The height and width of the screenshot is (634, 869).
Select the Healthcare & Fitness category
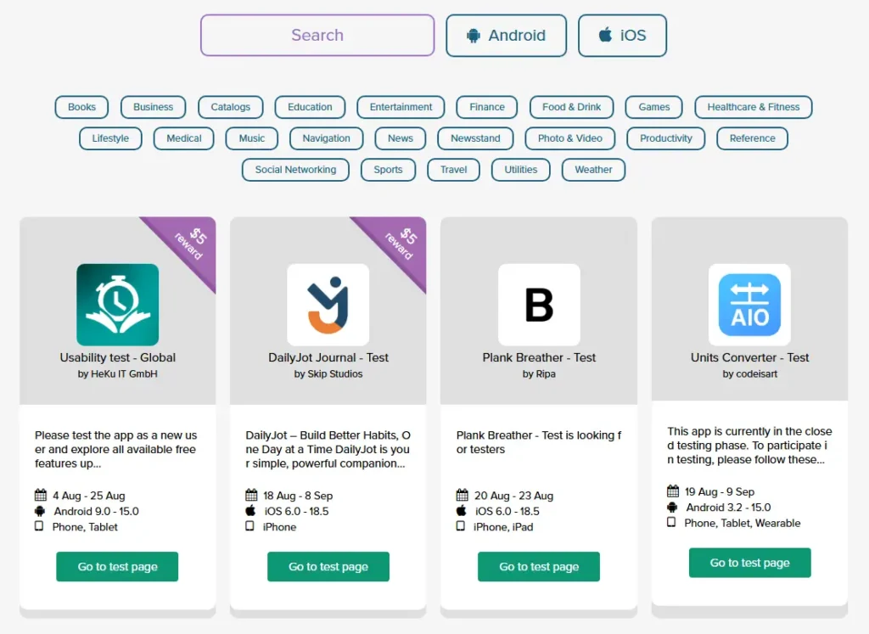click(754, 107)
